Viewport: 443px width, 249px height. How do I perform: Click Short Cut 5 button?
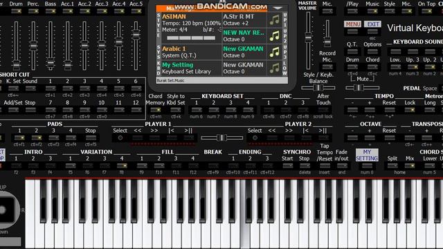(119, 89)
